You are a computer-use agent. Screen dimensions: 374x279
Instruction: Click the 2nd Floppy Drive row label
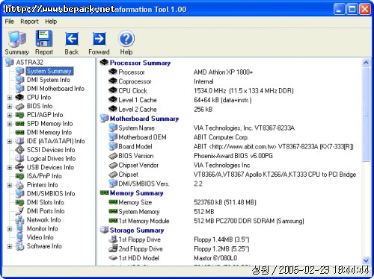coord(141,248)
